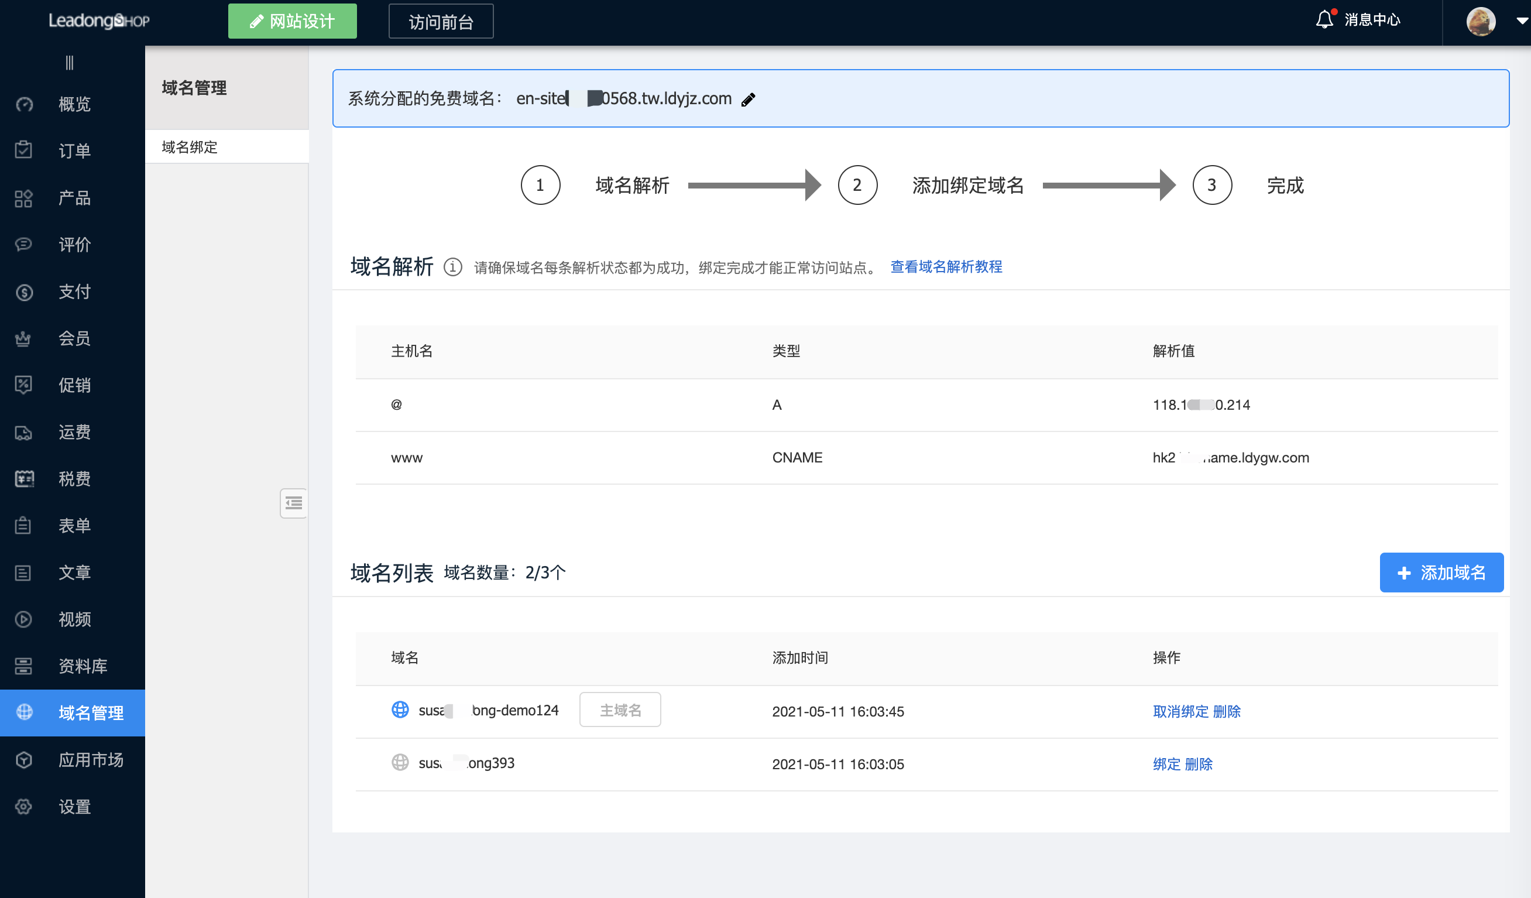Click the 添加域名 add domain button

[x=1441, y=572]
